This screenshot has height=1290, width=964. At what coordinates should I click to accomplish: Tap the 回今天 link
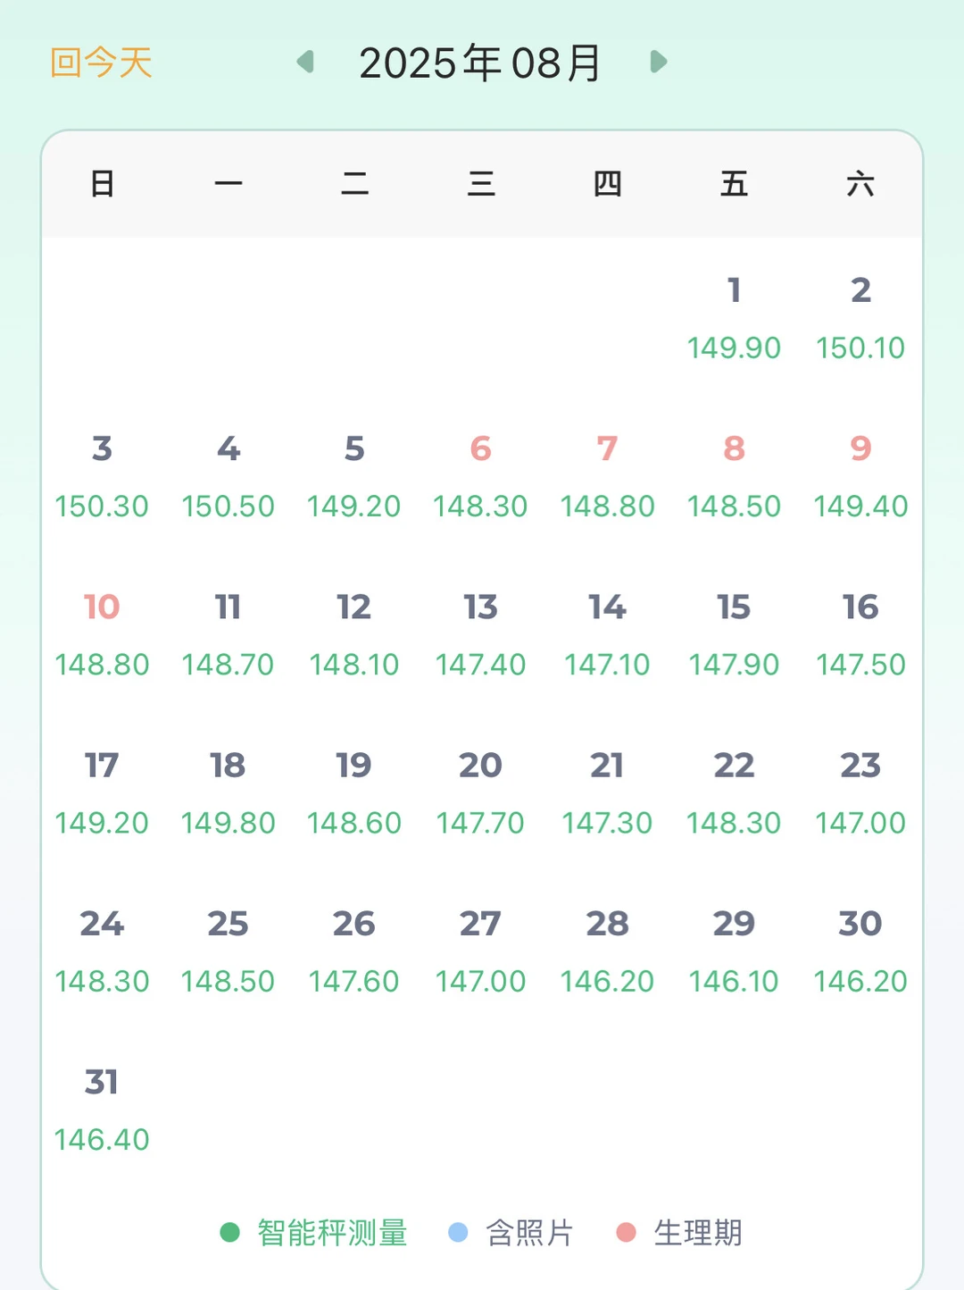(101, 63)
